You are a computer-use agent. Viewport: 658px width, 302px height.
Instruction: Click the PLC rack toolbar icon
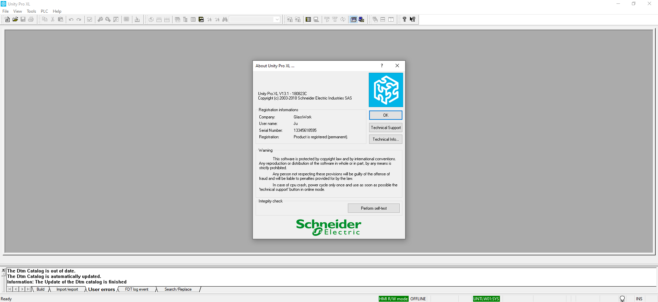[x=308, y=20]
